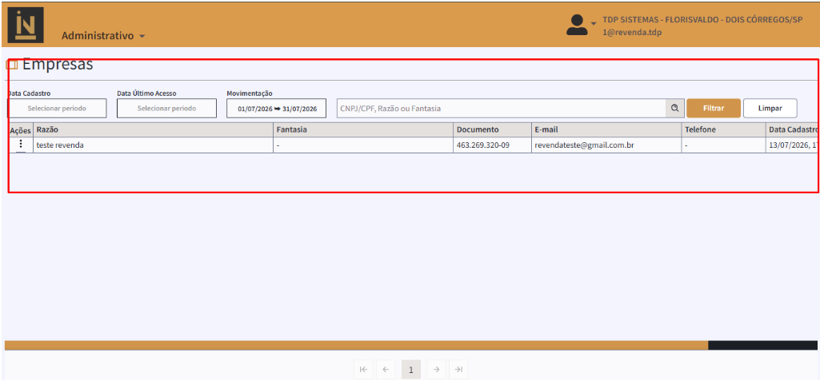The image size is (820, 385).
Task: Open the Data Cadastro period selector
Action: tap(57, 109)
